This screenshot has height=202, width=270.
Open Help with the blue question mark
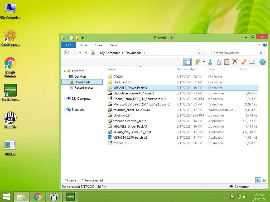tap(265, 45)
